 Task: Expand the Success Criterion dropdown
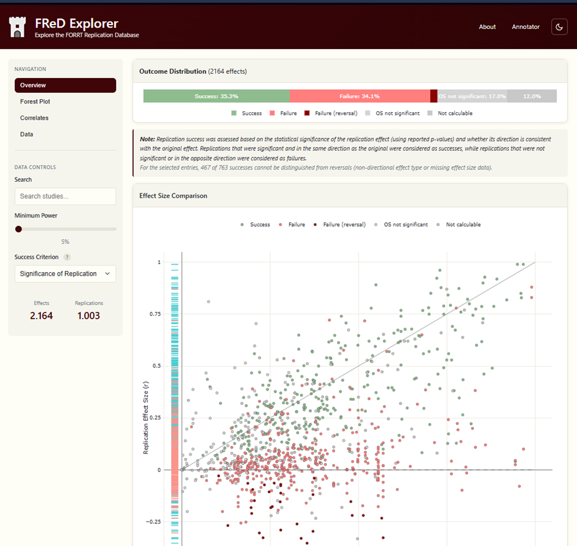[x=65, y=274]
